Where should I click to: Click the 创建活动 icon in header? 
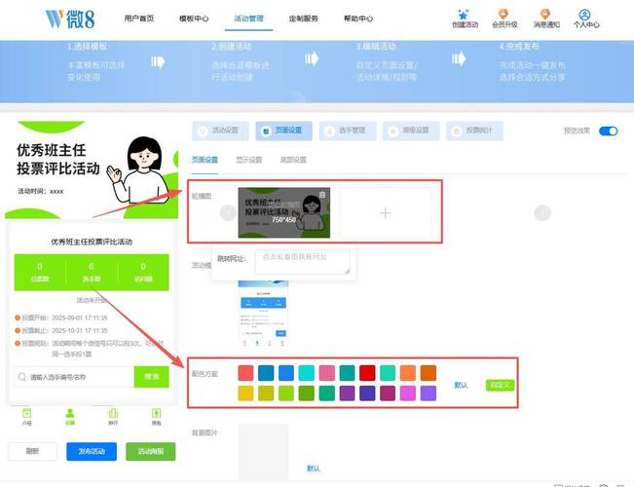[x=466, y=16]
